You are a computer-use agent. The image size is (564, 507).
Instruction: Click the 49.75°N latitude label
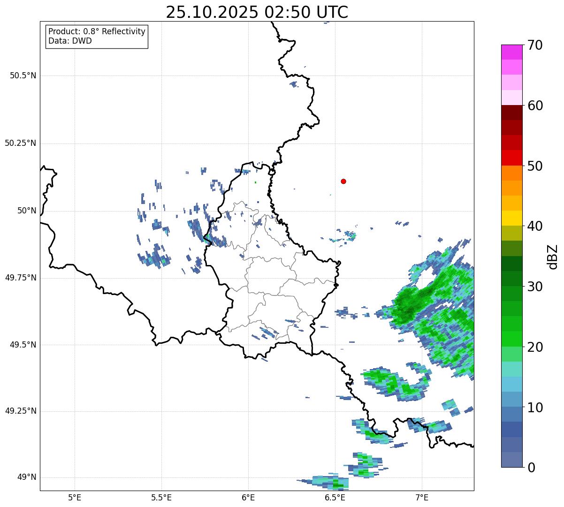point(20,278)
